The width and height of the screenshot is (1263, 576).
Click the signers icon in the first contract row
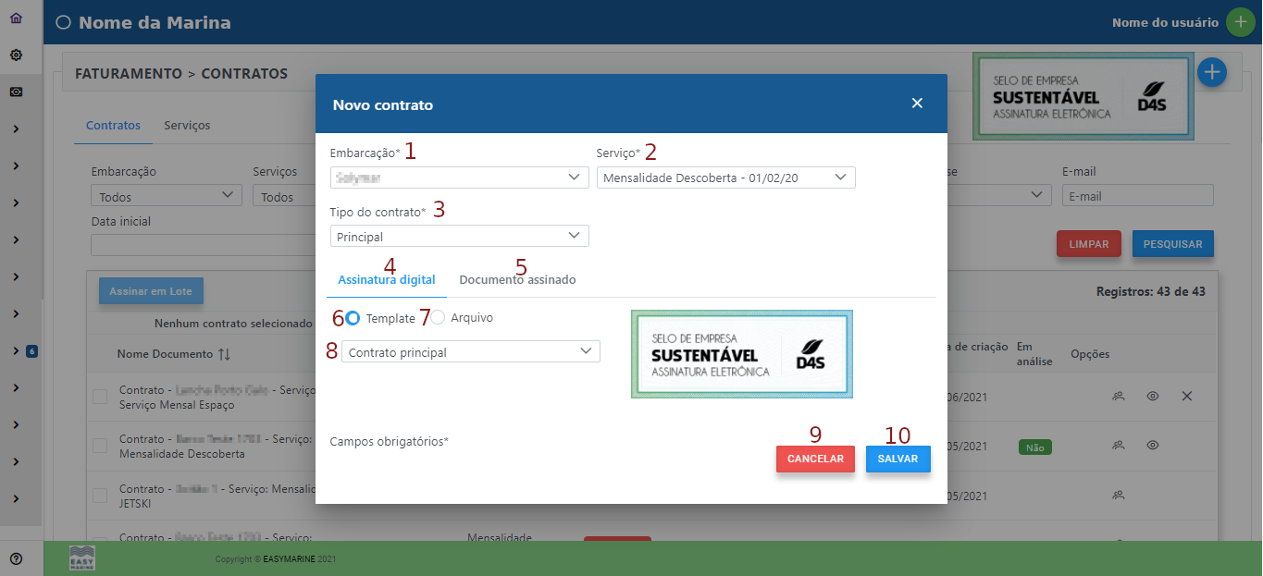tap(1118, 396)
